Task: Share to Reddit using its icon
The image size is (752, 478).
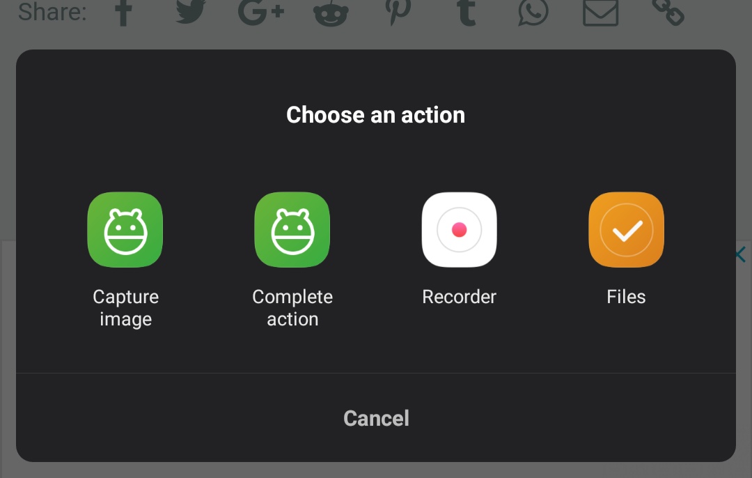Action: pos(331,13)
